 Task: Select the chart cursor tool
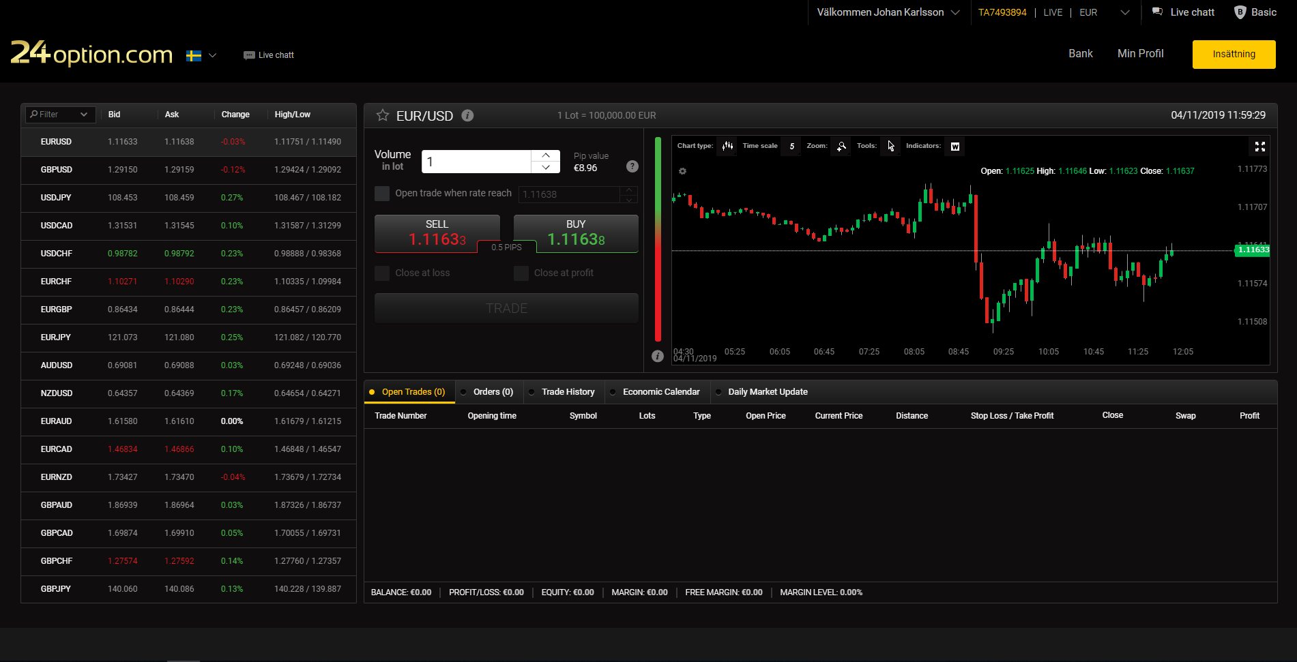tap(890, 146)
